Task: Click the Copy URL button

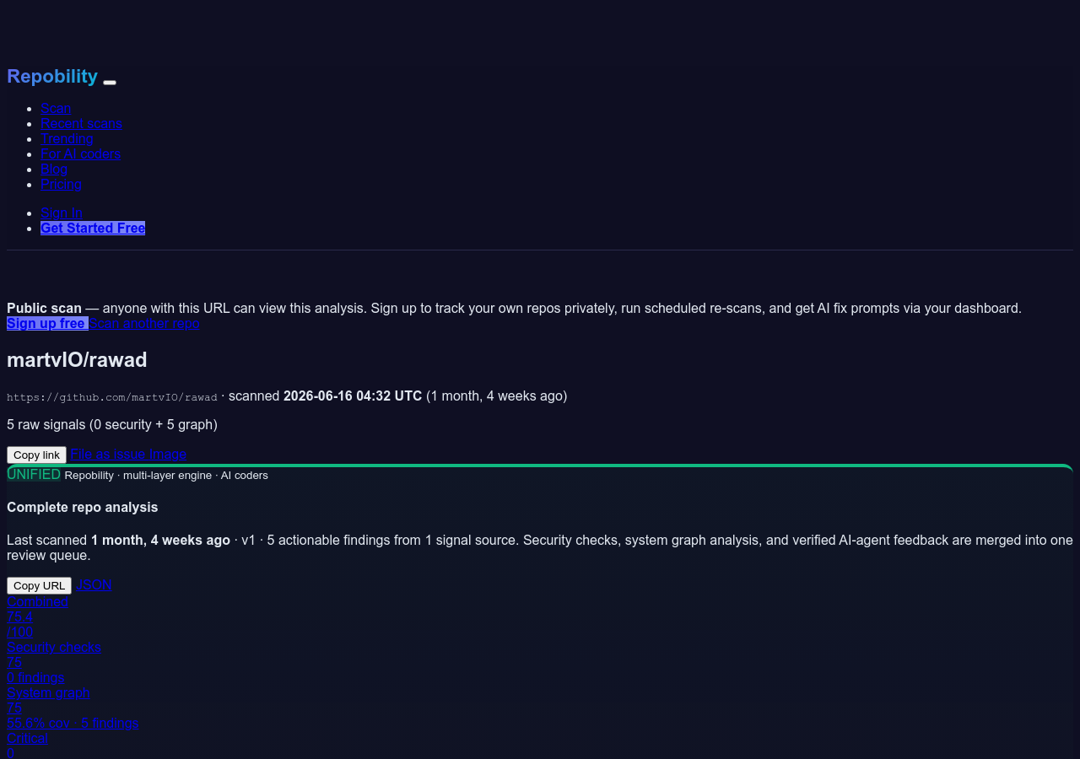Action: [39, 585]
